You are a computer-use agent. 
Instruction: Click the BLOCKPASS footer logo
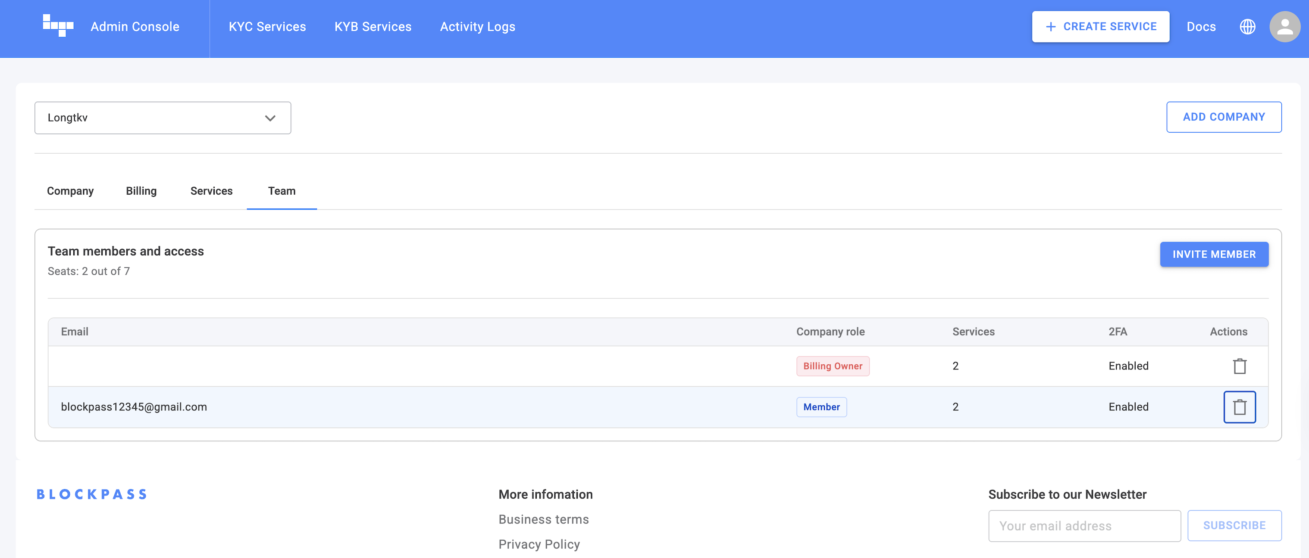92,494
